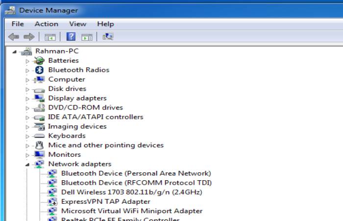Screen dimensions: 343x221
Task: Expand the Bluetooth Radios category
Action: 27,71
